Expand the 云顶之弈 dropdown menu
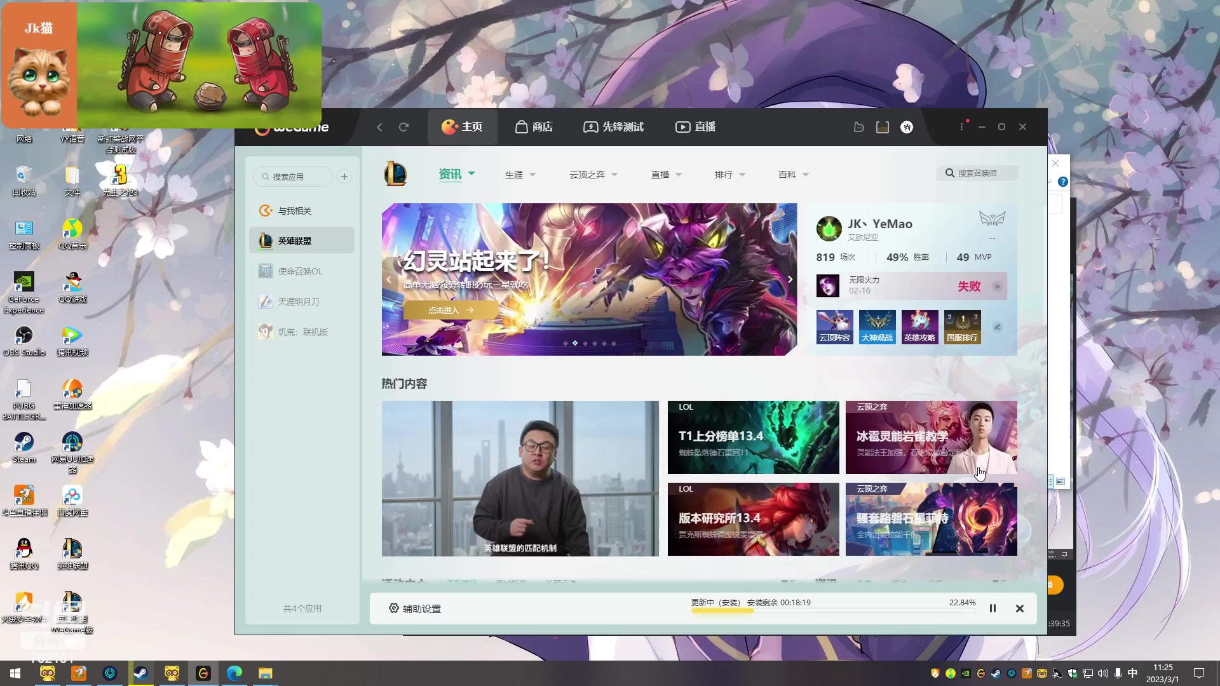This screenshot has width=1220, height=686. 593,175
